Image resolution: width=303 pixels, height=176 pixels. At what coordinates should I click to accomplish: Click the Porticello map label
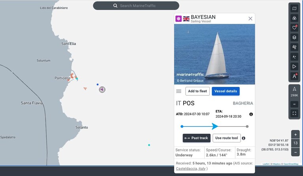[62, 78]
